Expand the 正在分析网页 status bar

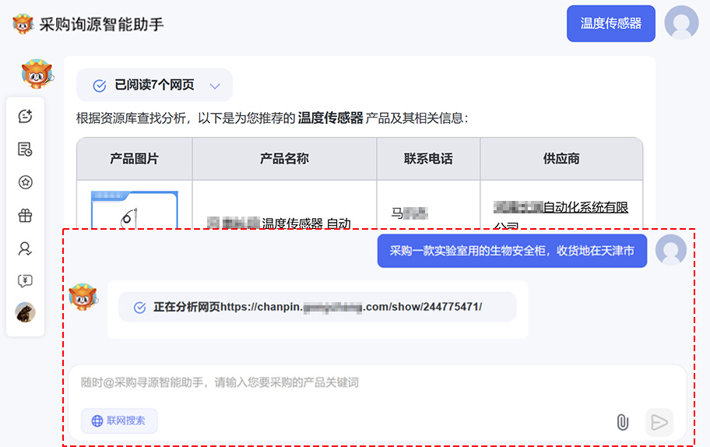317,307
